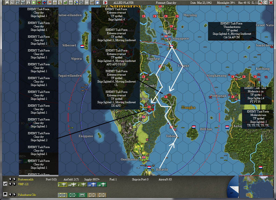
Task: Select the British flag base at Oosthaven
Action: coord(144,157)
